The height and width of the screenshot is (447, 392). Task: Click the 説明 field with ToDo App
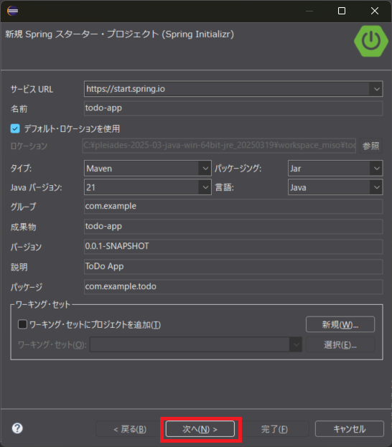click(233, 266)
